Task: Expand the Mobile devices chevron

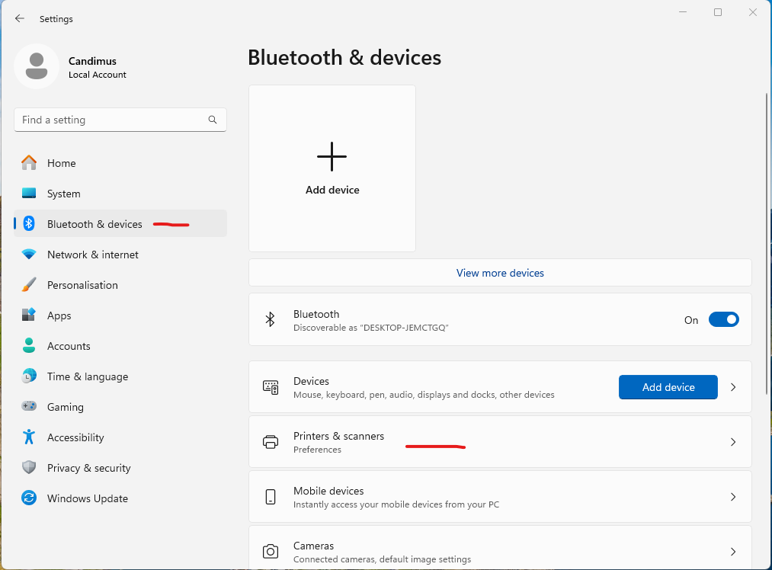Action: pyautogui.click(x=733, y=497)
